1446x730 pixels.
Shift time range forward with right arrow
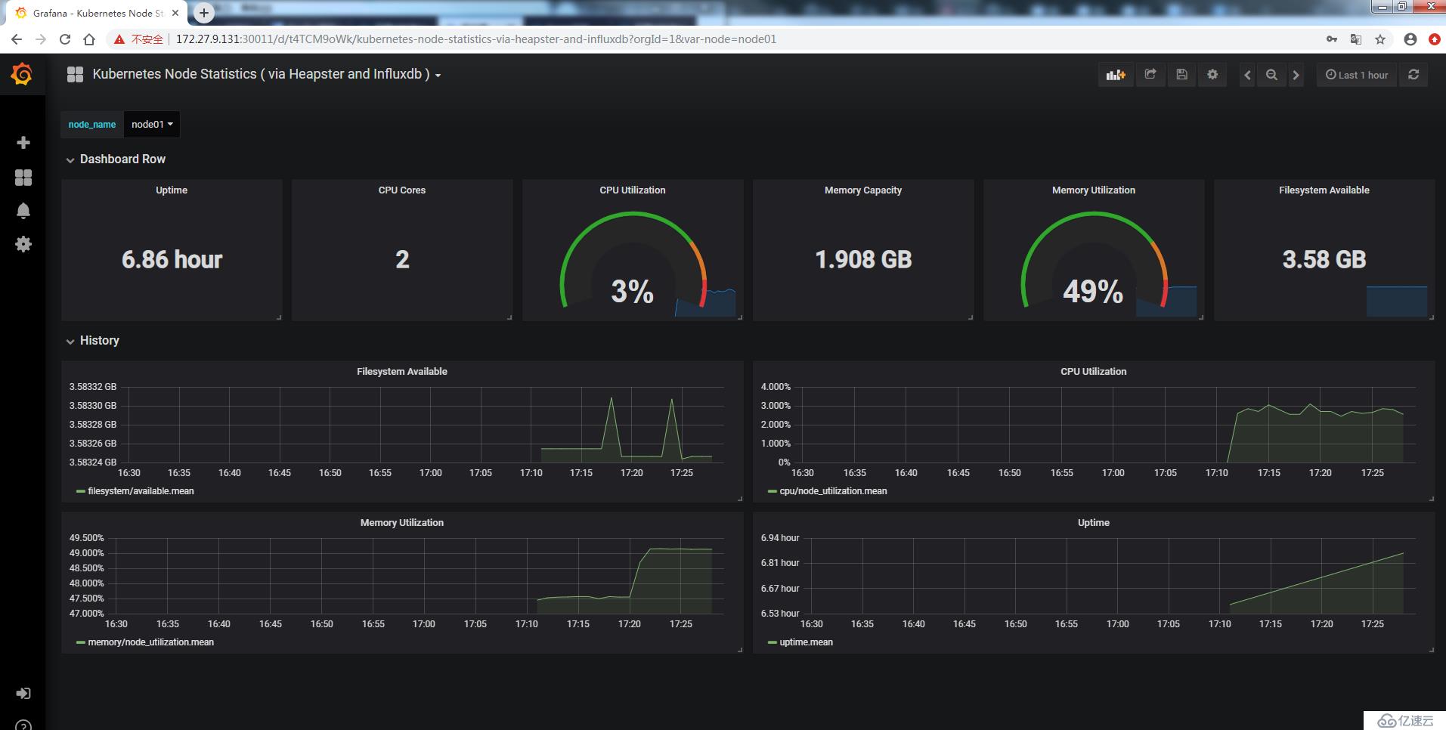pyautogui.click(x=1296, y=75)
